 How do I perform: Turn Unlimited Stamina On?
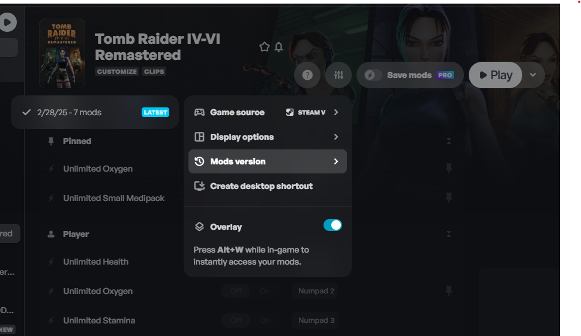point(265,320)
